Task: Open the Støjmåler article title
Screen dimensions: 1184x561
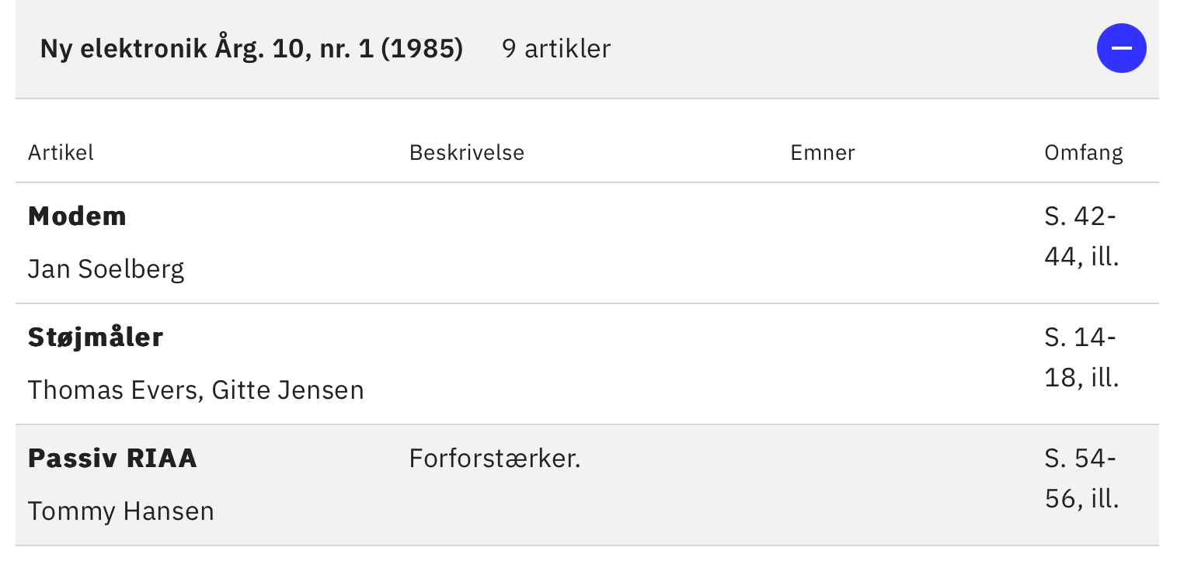Action: (x=96, y=337)
